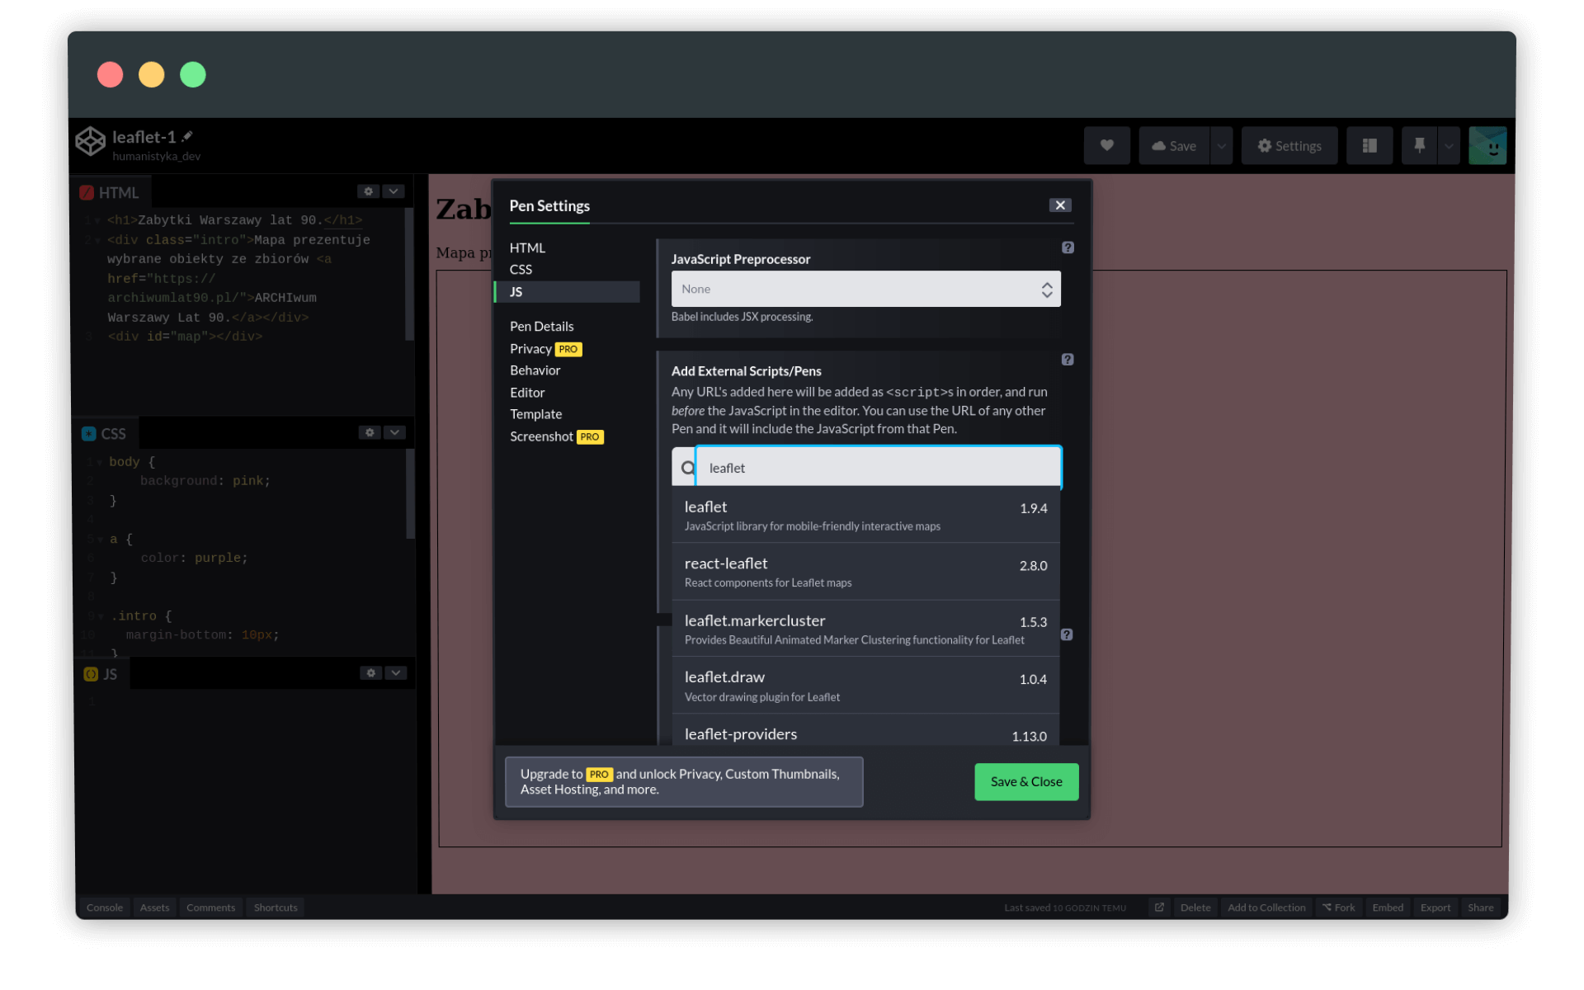Open the Assets panel
The width and height of the screenshot is (1584, 990).
pos(154,907)
